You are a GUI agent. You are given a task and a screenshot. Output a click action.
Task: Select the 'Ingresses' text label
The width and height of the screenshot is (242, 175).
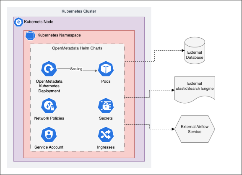click(x=106, y=147)
